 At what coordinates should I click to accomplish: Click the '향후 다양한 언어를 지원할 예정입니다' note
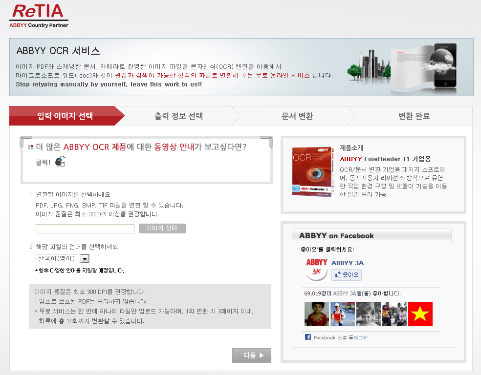click(80, 271)
